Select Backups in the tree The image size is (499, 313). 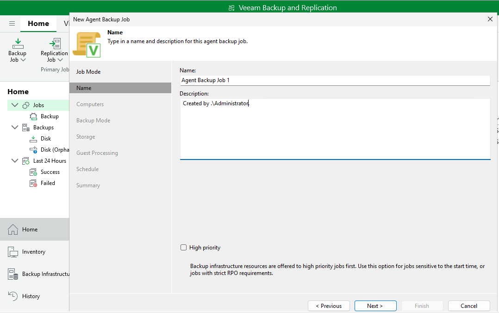pyautogui.click(x=44, y=128)
